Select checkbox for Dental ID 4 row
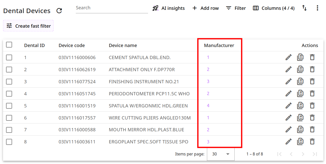The height and width of the screenshot is (164, 326). [9, 94]
